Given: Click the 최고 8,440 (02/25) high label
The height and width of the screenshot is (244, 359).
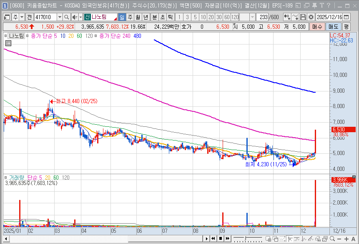Looking at the screenshot, I should pos(77,101).
